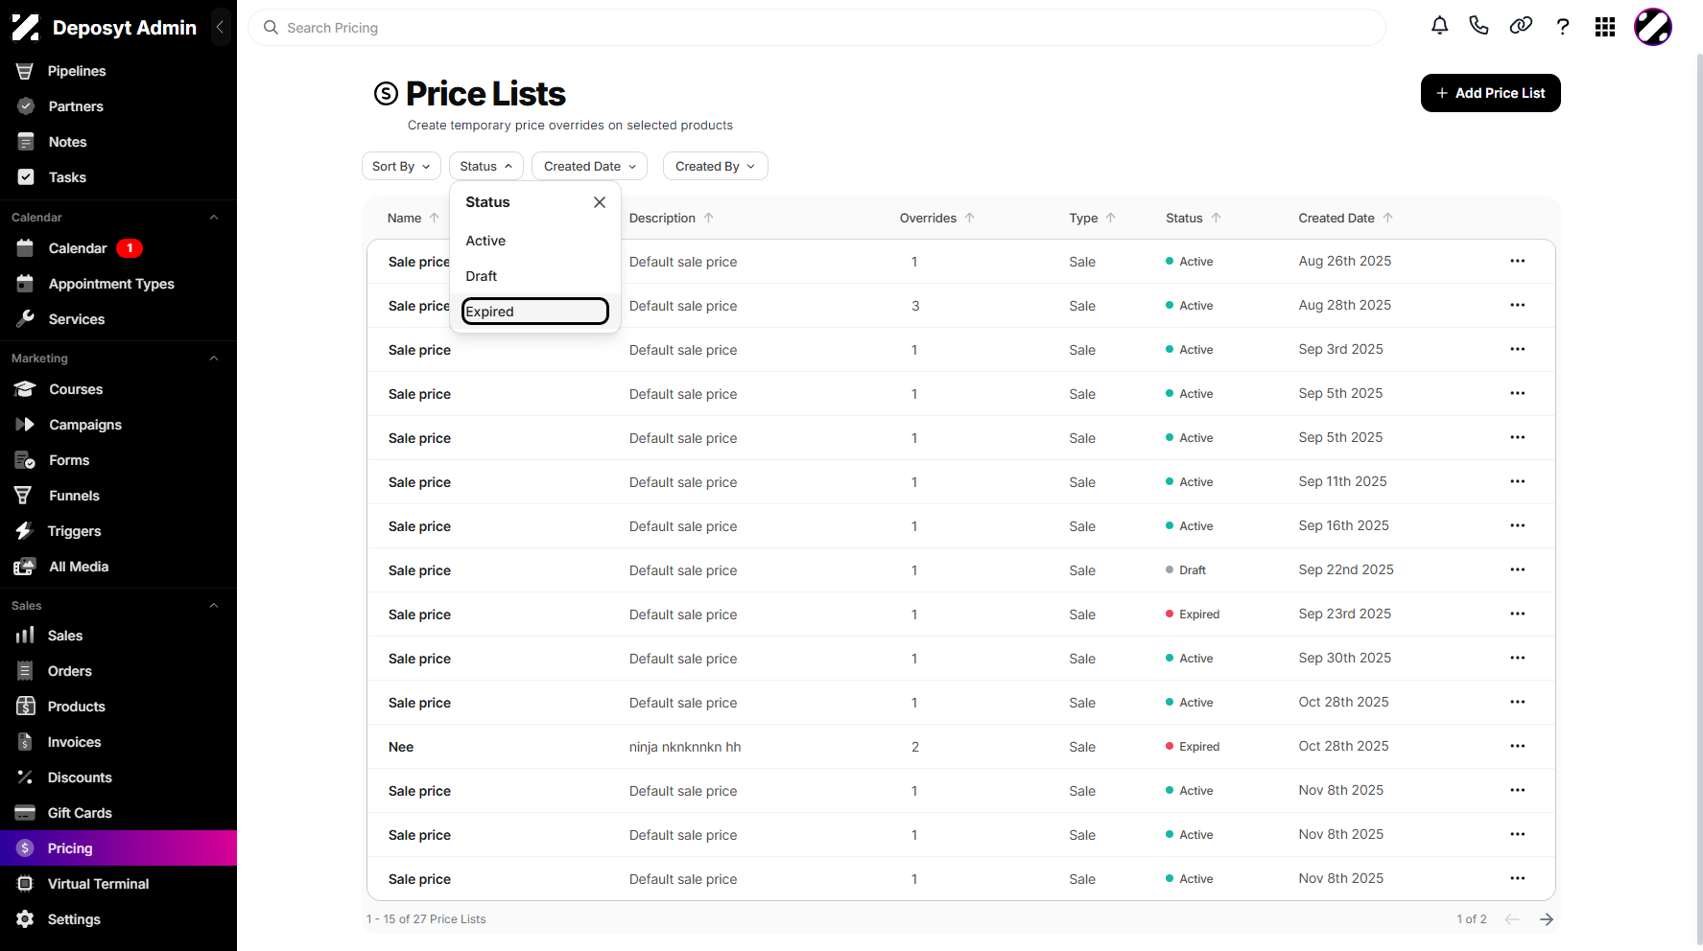Select Draft status filter option
Screen dimensions: 1703x951
pyautogui.click(x=535, y=276)
